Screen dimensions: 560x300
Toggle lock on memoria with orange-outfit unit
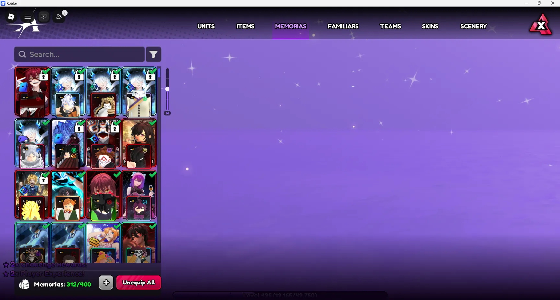(x=79, y=76)
